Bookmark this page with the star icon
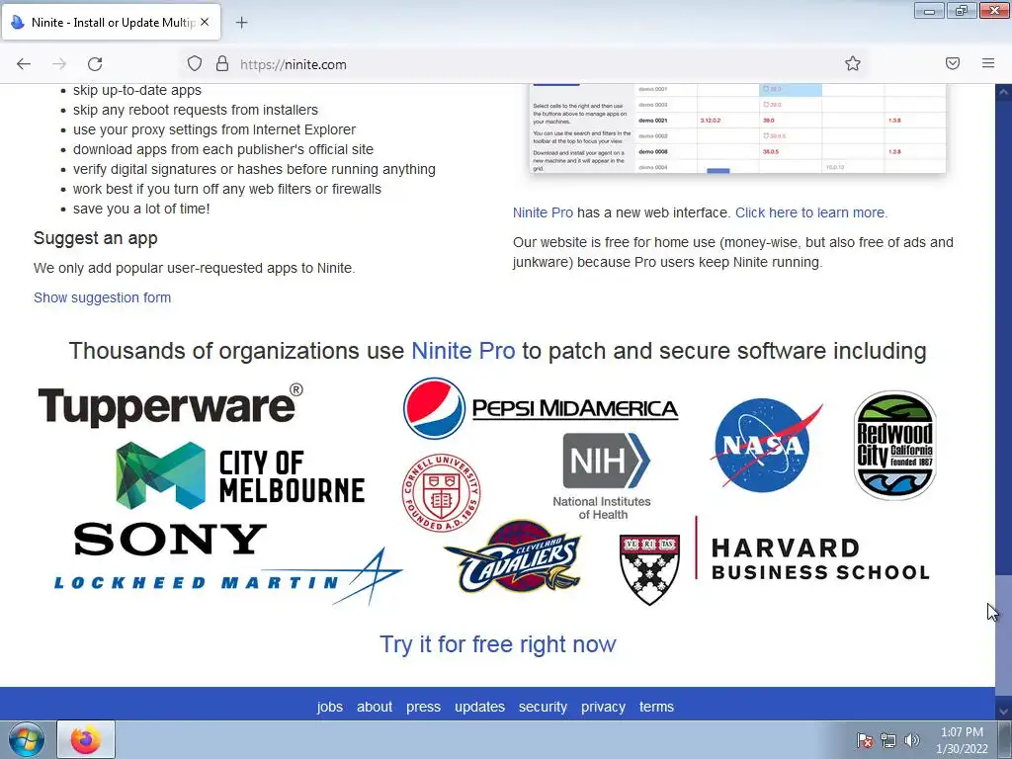This screenshot has height=759, width=1012. 853,63
